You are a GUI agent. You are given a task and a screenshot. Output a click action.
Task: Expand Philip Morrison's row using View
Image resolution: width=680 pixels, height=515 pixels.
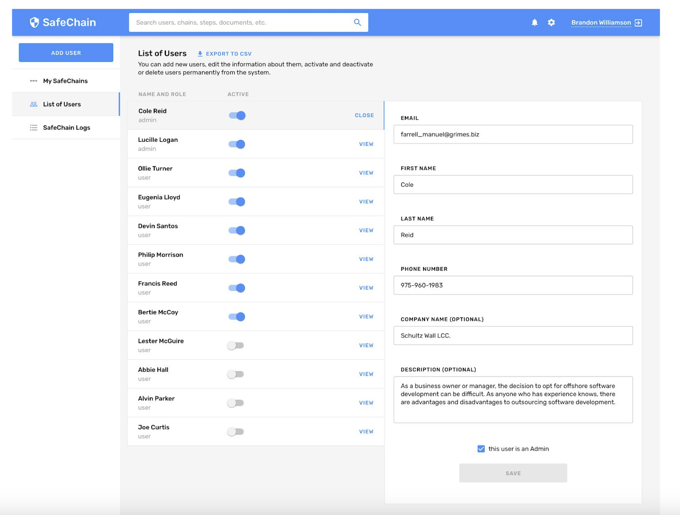(366, 259)
